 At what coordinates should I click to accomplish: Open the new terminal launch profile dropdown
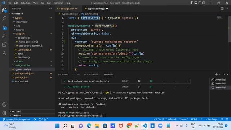[219, 75]
